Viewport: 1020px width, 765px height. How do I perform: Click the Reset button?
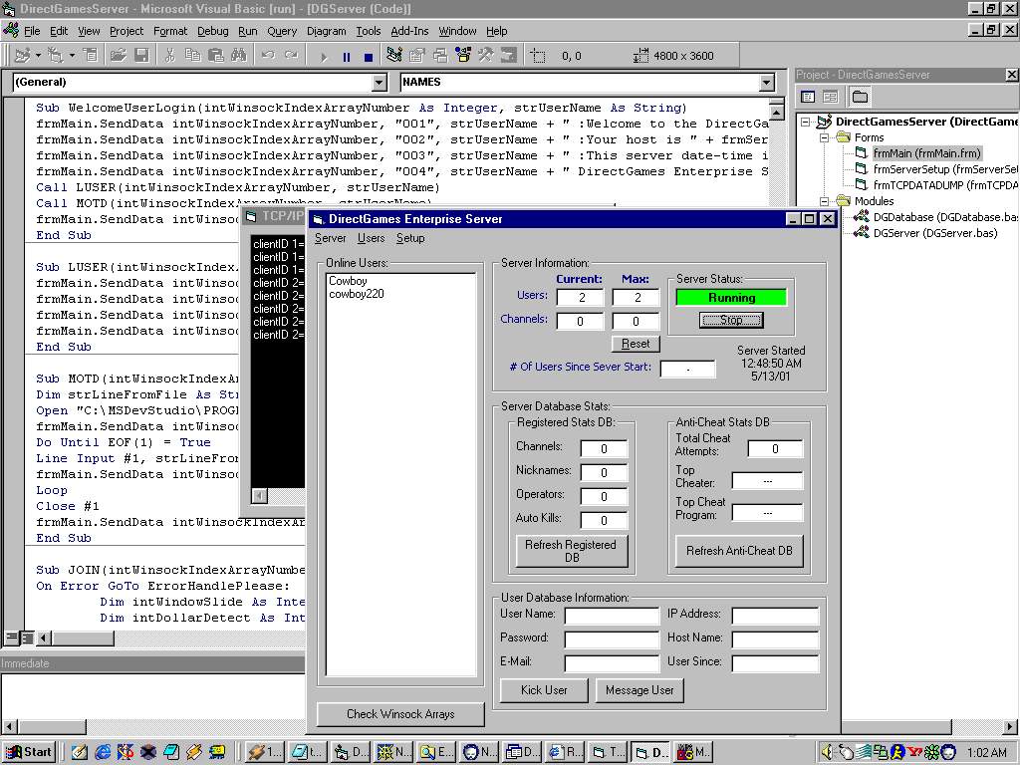tap(636, 344)
